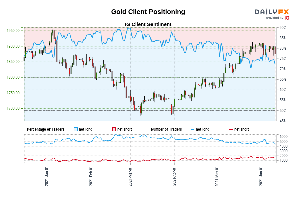Click the 2021-Jan-01 date label
Screen dimensions: 301x200
point(47,176)
